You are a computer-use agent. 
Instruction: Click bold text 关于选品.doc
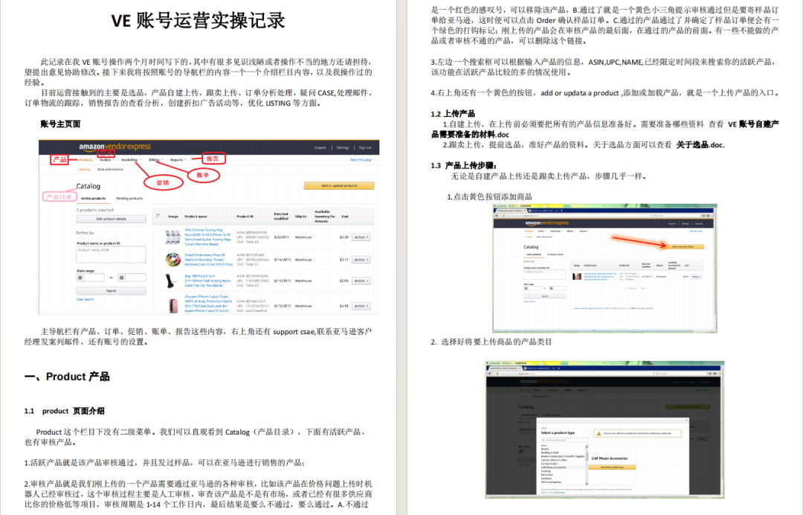point(700,145)
